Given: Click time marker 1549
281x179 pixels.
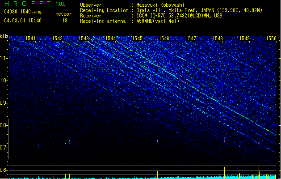Looking at the screenshot, I should tap(245, 38).
